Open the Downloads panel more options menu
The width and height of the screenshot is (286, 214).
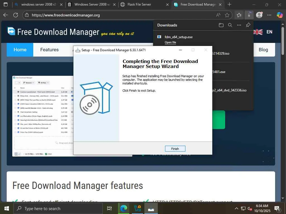(239, 25)
